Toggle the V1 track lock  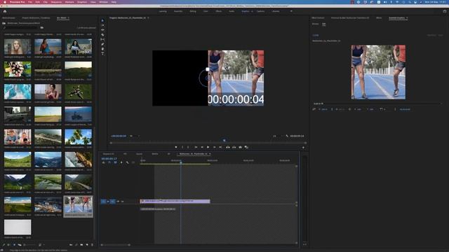pyautogui.click(x=108, y=202)
